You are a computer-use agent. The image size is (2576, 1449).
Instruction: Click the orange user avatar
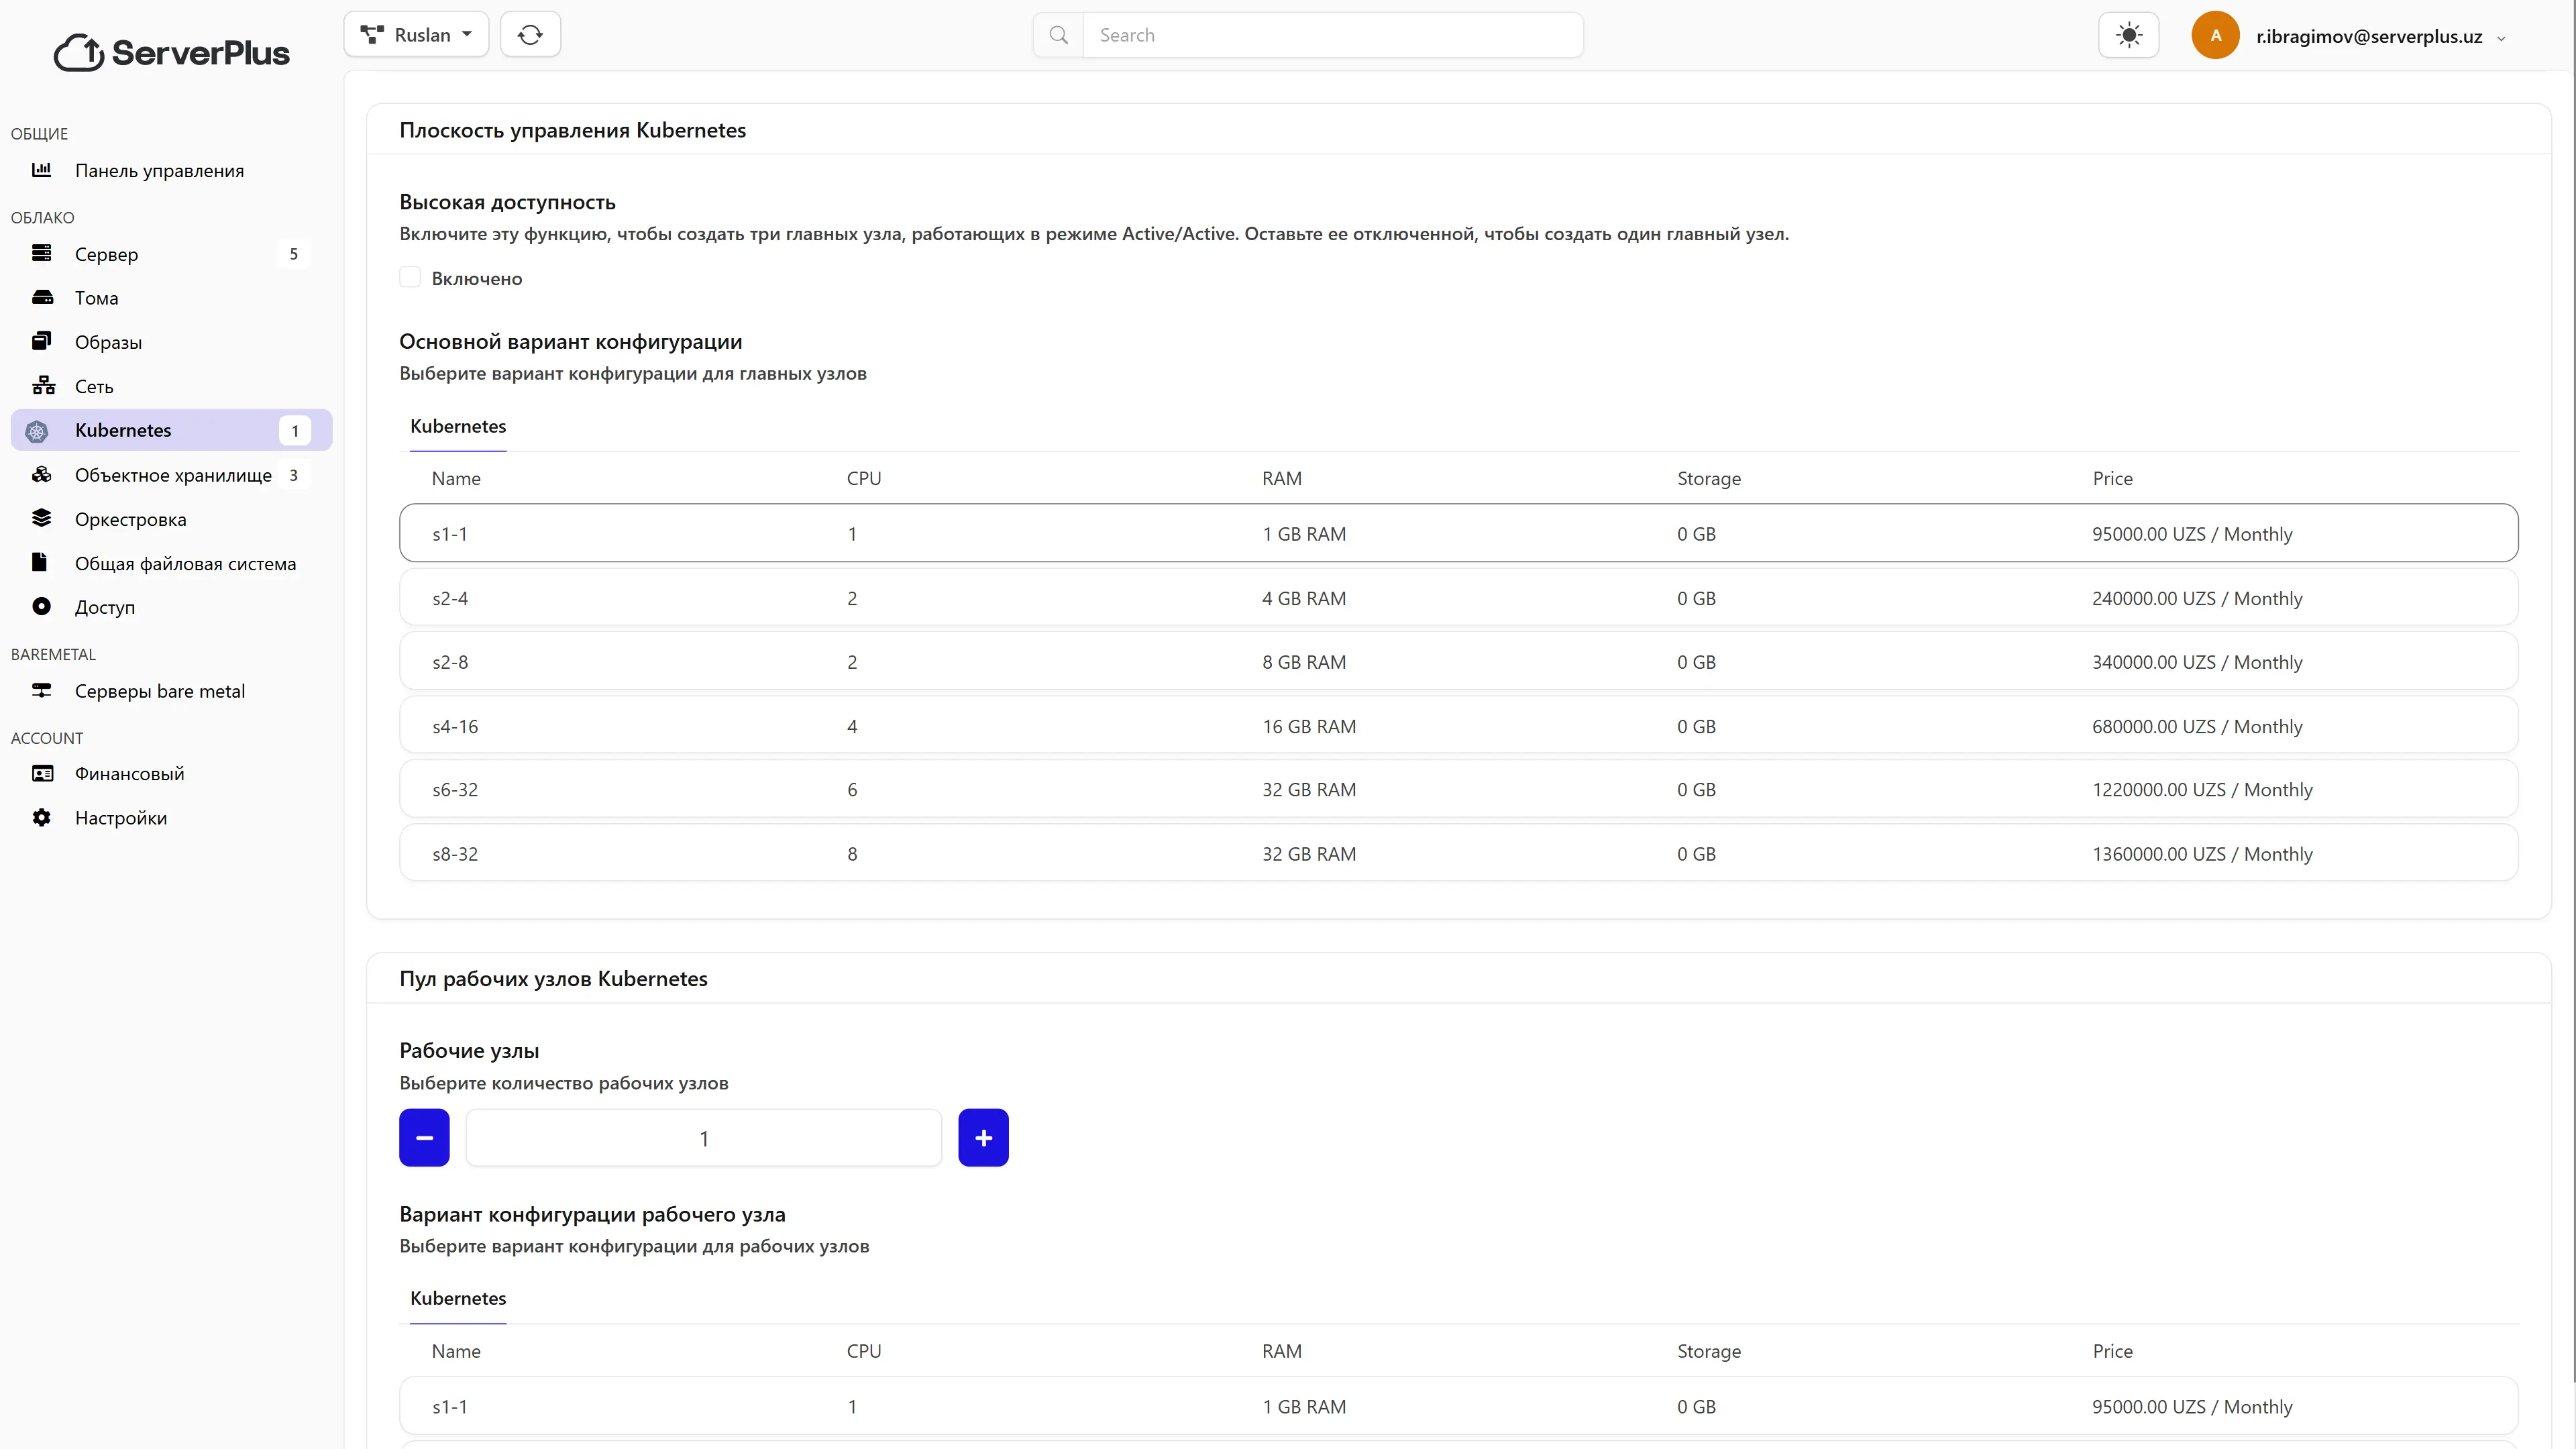(x=2215, y=36)
